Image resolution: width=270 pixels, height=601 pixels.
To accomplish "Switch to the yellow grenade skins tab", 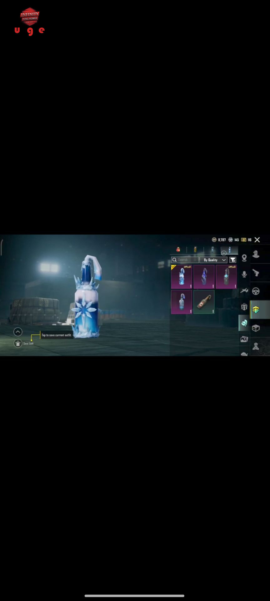I will pos(195,249).
